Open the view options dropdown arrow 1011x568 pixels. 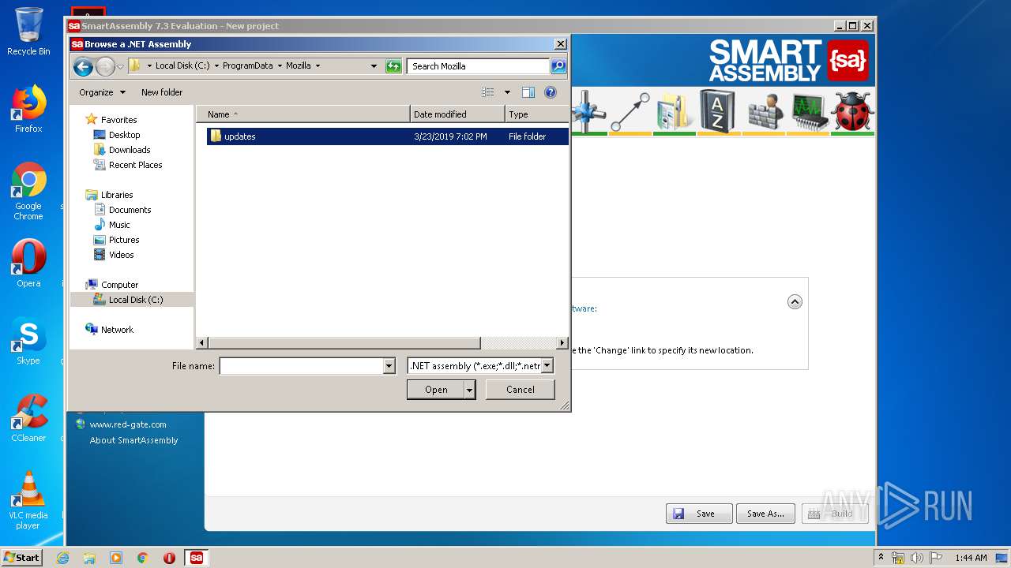[507, 92]
